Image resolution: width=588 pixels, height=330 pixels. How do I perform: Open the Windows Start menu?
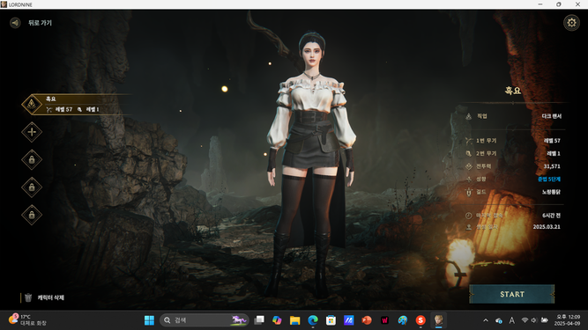pos(149,320)
